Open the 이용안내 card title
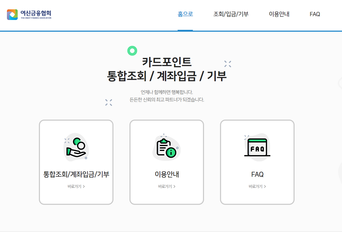The height and width of the screenshot is (232, 342). pos(167,174)
